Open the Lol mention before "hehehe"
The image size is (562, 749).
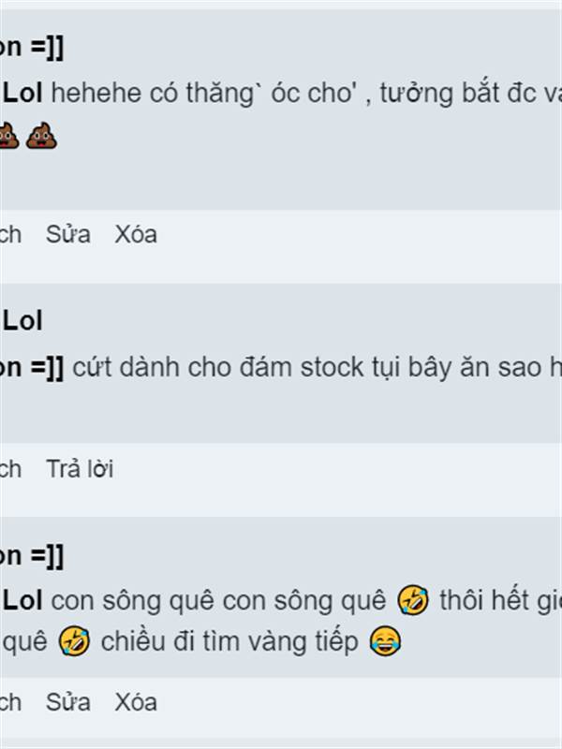[22, 92]
